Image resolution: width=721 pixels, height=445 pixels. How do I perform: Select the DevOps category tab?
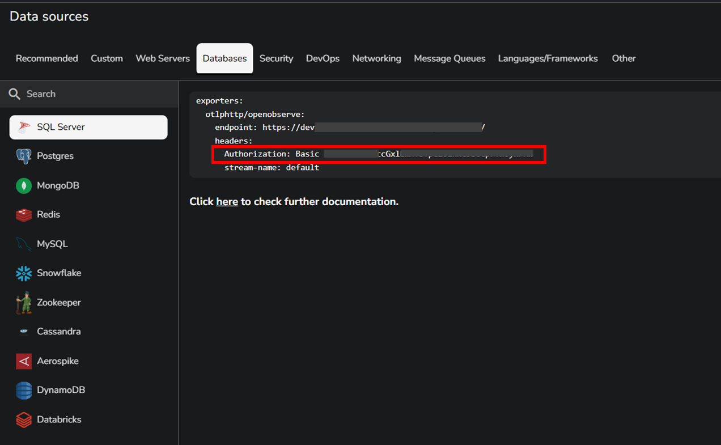tap(323, 58)
